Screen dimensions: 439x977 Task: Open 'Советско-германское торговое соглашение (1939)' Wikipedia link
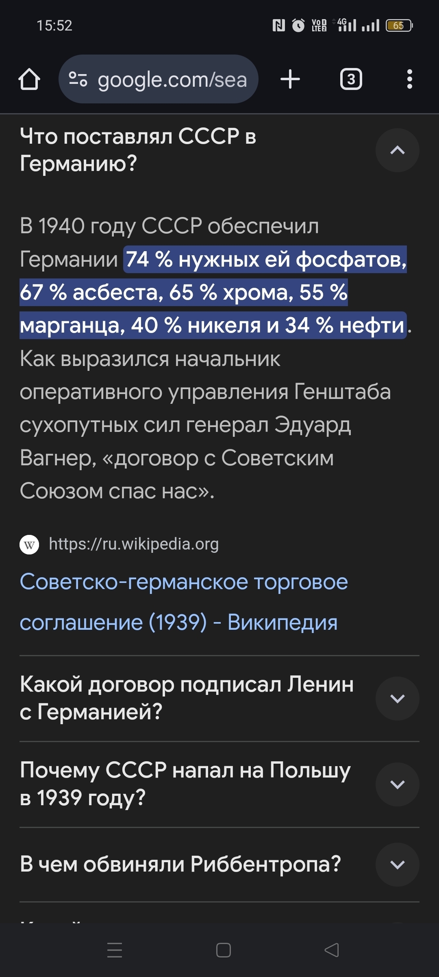pos(184,602)
